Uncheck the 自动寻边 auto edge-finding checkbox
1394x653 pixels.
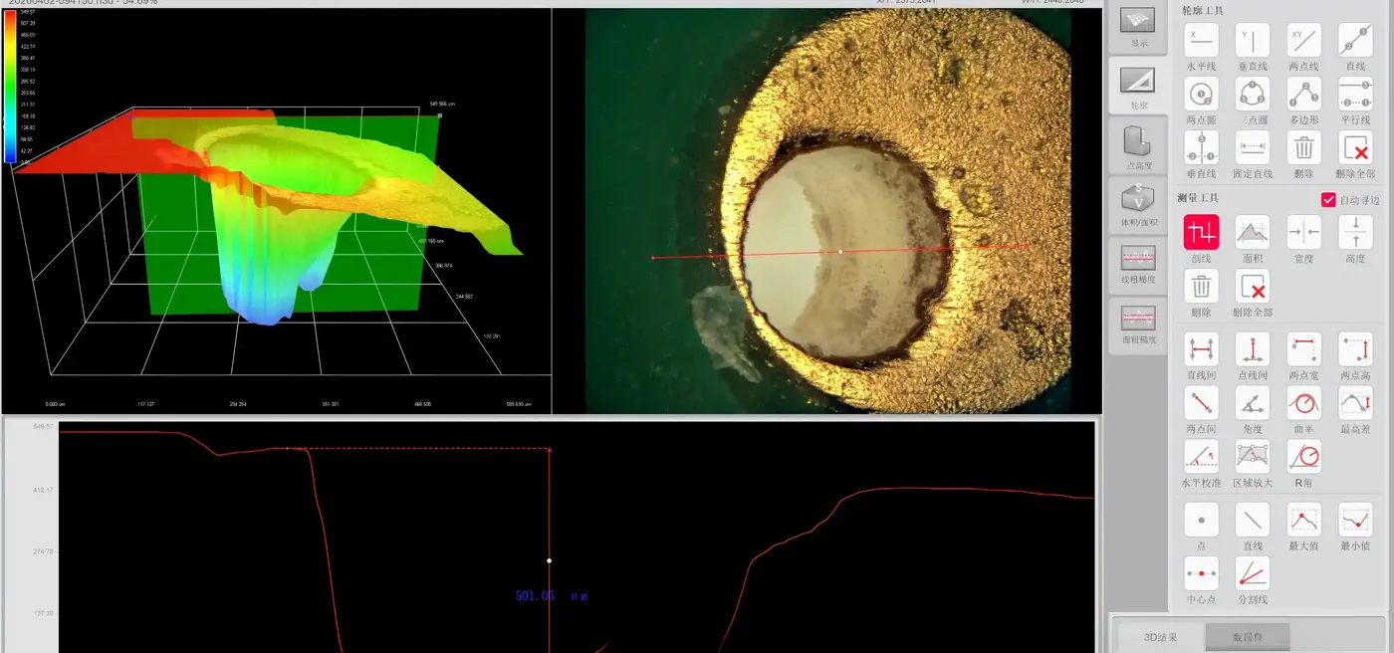[1328, 200]
